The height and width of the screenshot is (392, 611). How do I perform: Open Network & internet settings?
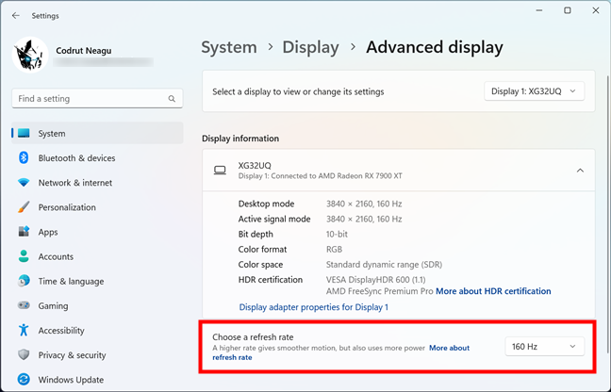(97, 183)
